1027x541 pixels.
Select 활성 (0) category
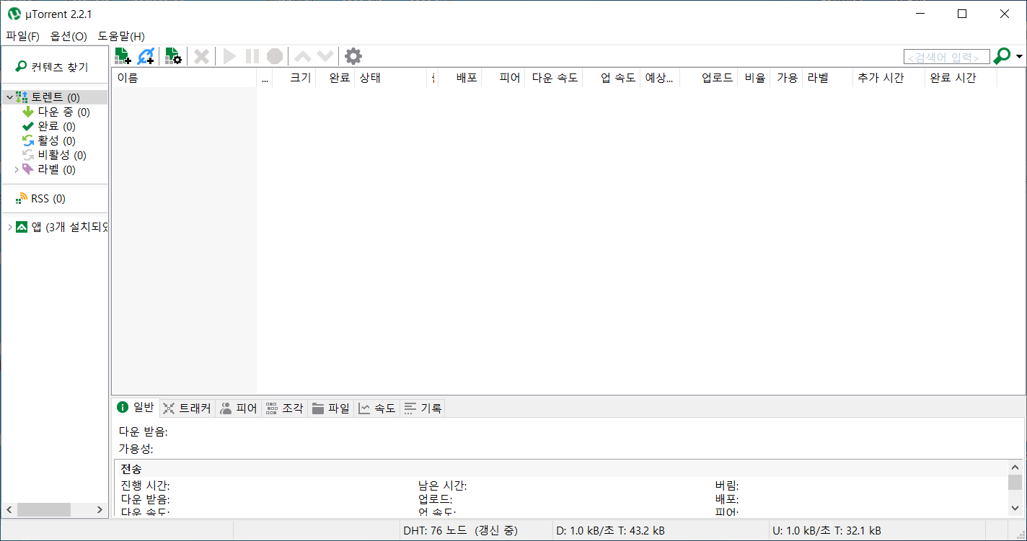[x=49, y=140]
